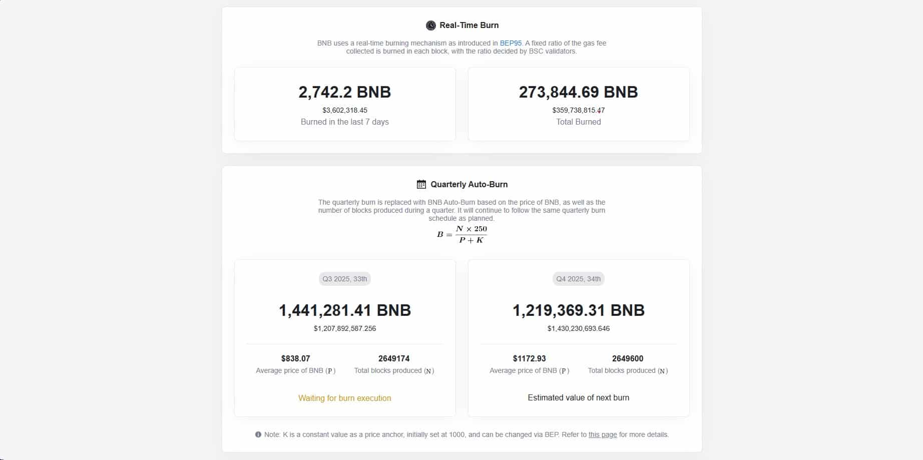The image size is (923, 460).
Task: Click the info icon before the Note
Action: click(x=258, y=434)
